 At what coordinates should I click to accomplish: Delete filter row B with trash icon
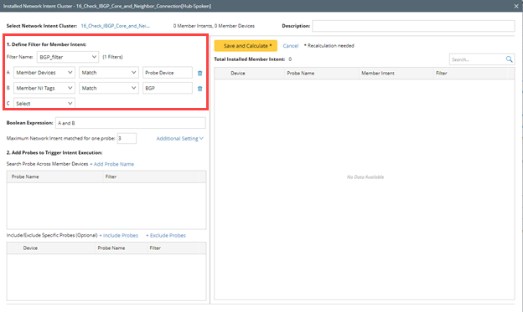tap(199, 88)
